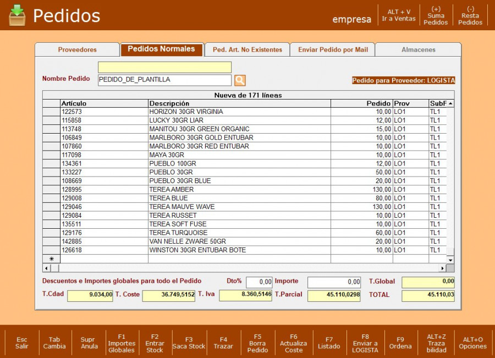
Task: Open ALT+O Opciones
Action: [473, 343]
